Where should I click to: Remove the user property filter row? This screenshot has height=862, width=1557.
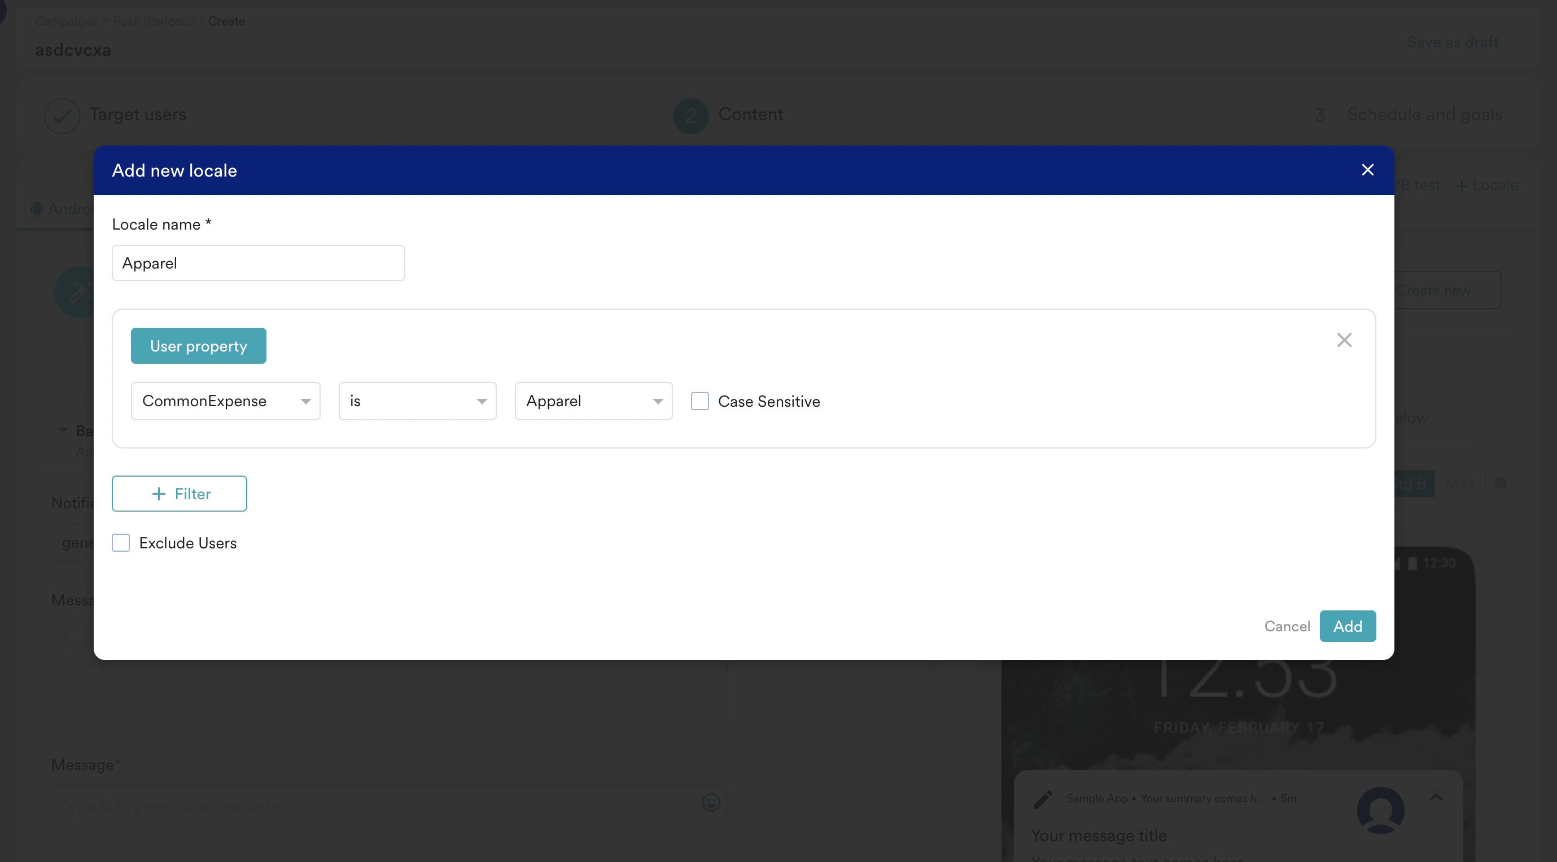1344,340
